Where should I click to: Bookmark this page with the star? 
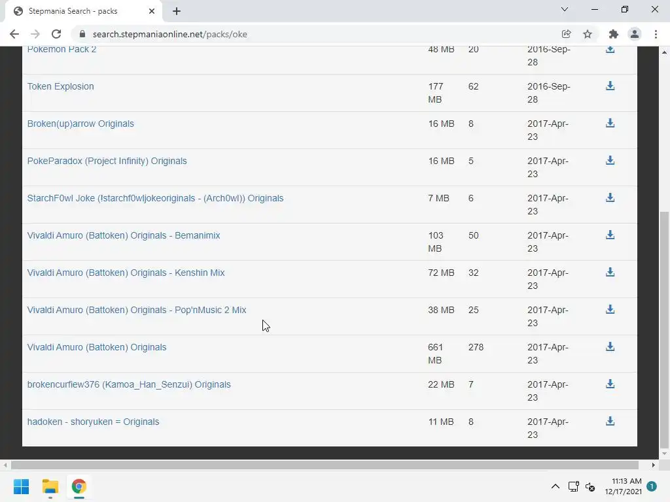(588, 34)
